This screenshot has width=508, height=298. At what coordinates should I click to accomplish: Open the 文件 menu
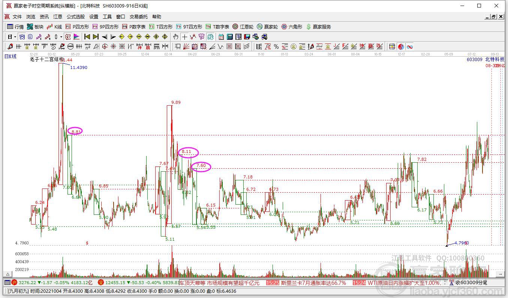tap(17, 17)
